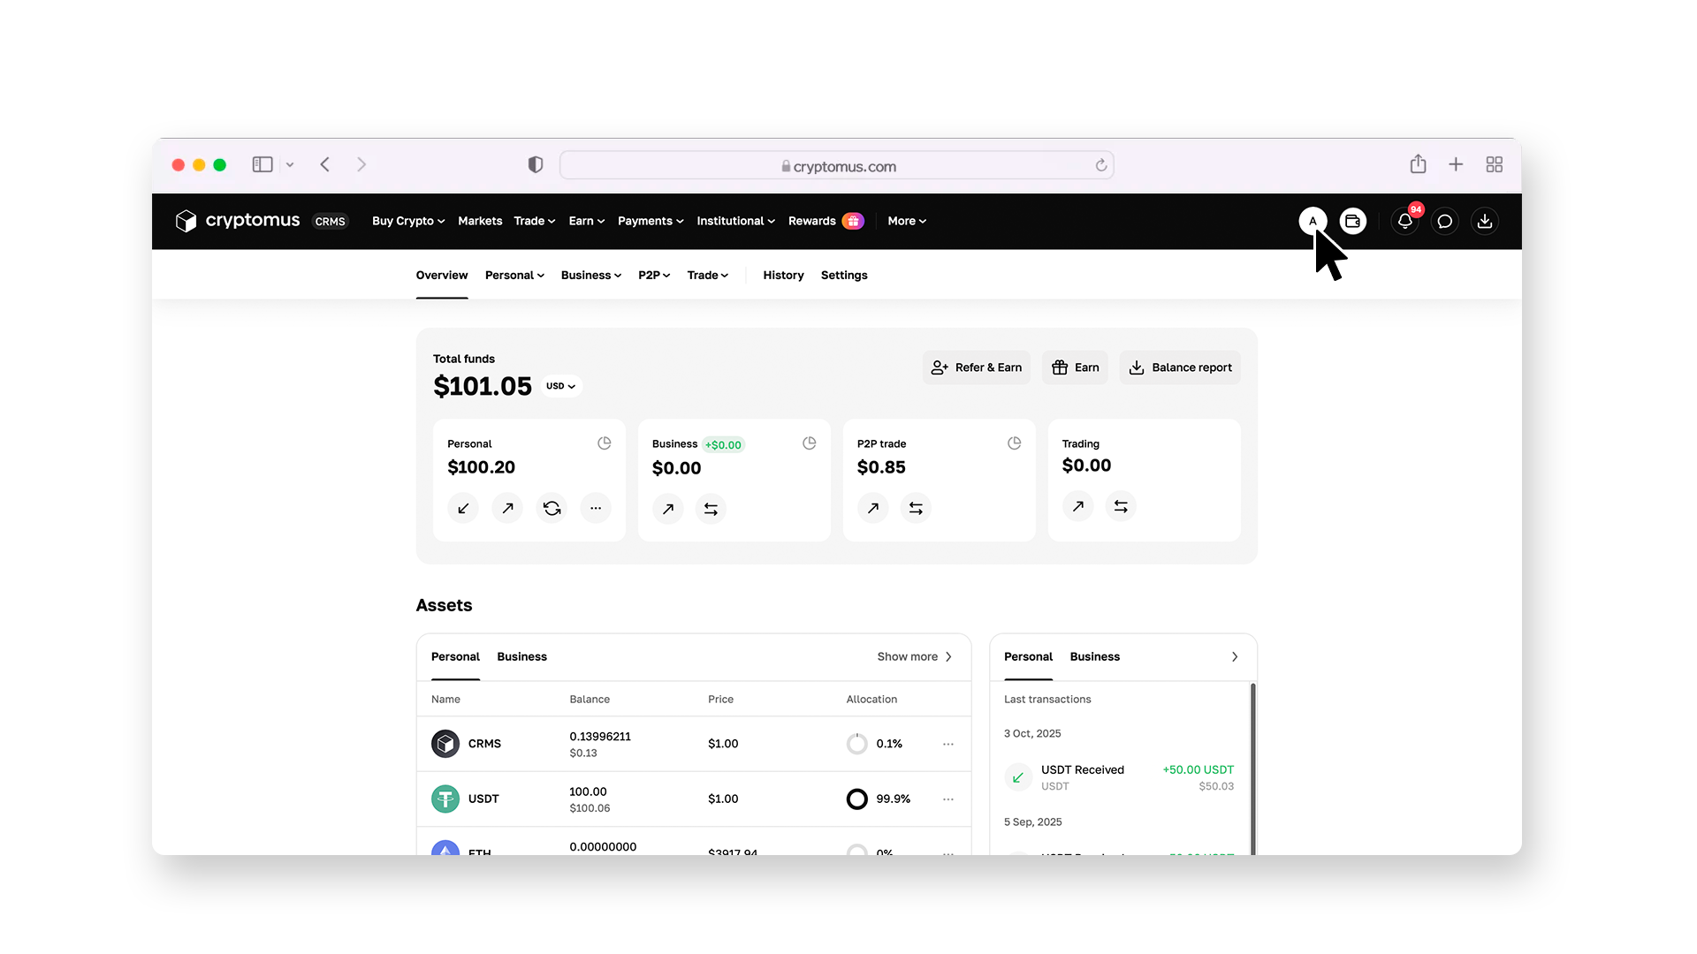
Task: Open Personal wallet three-dots more options
Action: pos(596,508)
